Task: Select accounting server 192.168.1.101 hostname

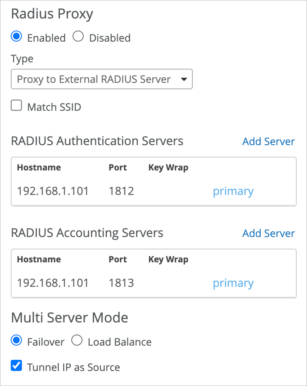Action: click(53, 283)
